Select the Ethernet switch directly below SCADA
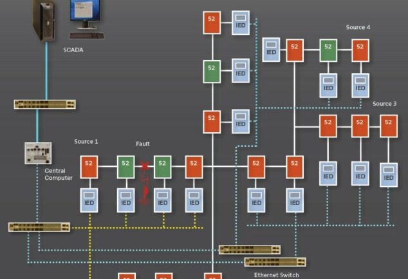This screenshot has width=408, height=279. pos(44,104)
